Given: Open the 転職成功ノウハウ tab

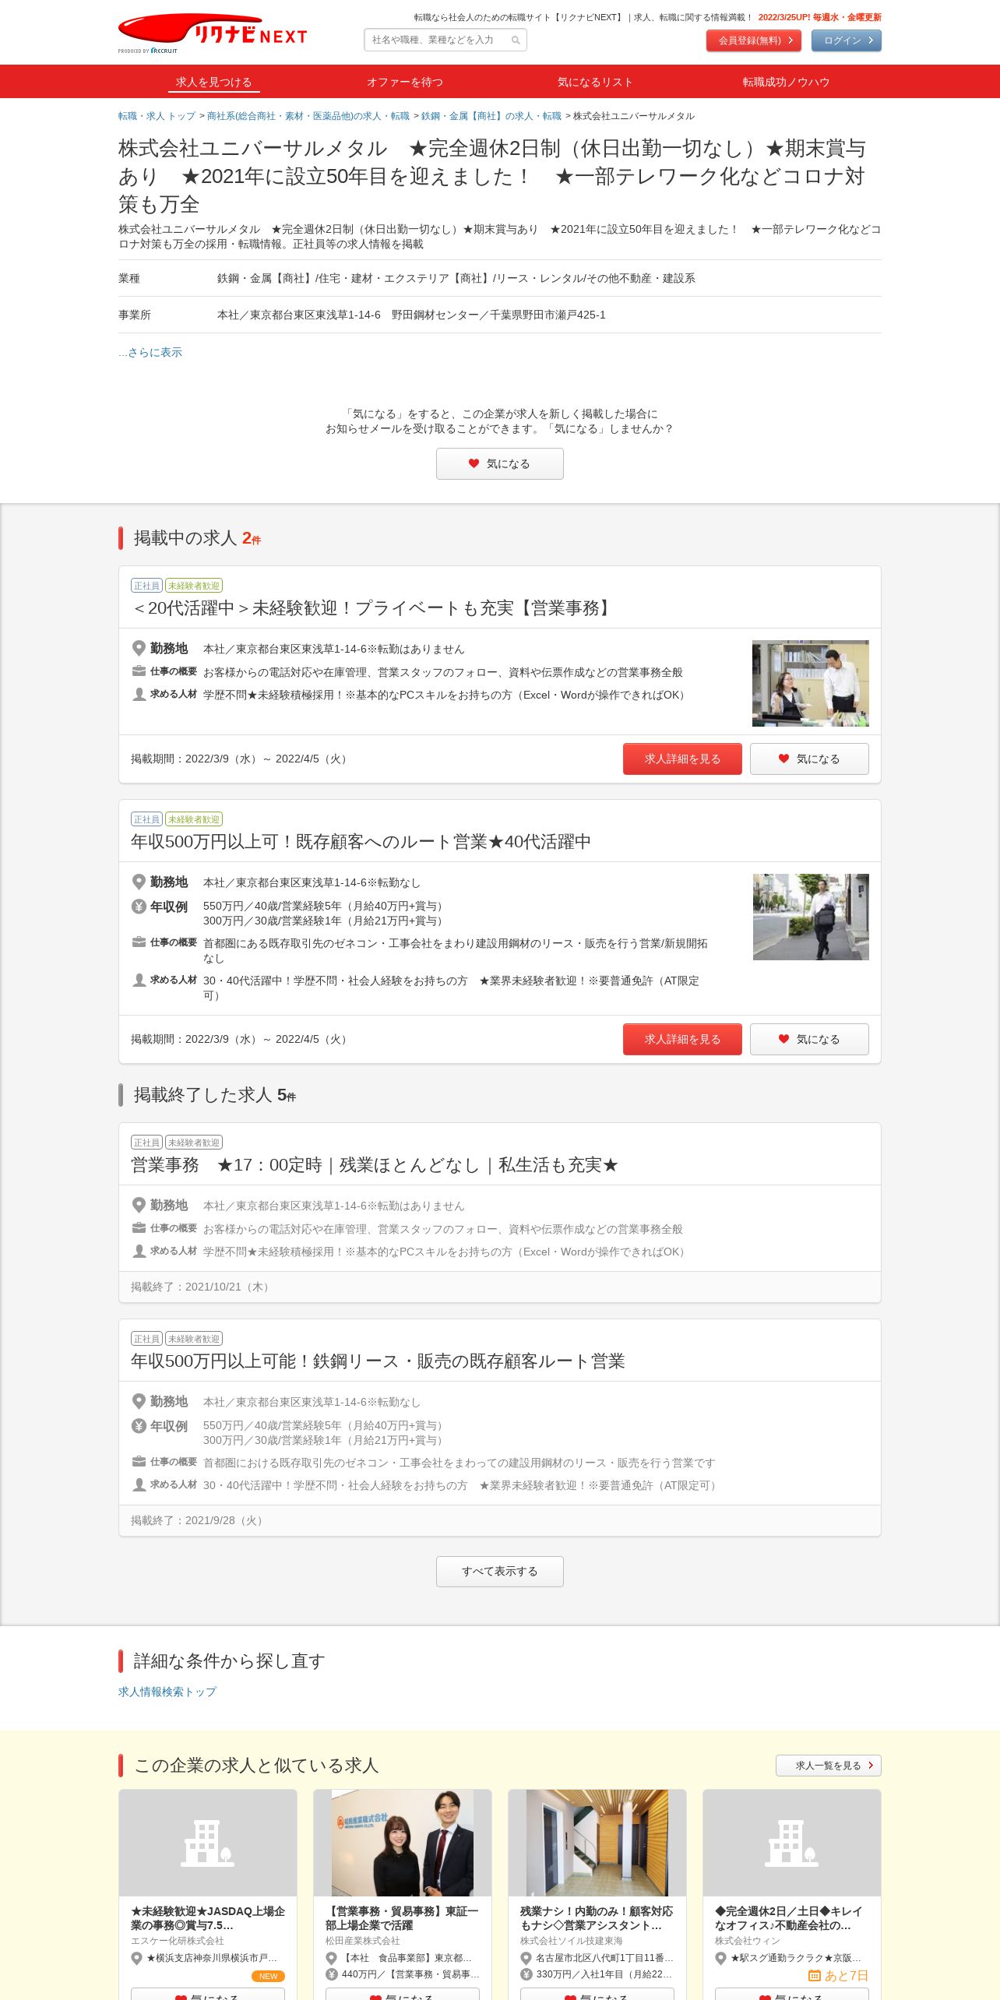Looking at the screenshot, I should [x=786, y=82].
